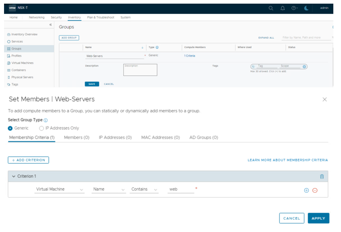Click the Apply button
341x232 pixels.
318,218
